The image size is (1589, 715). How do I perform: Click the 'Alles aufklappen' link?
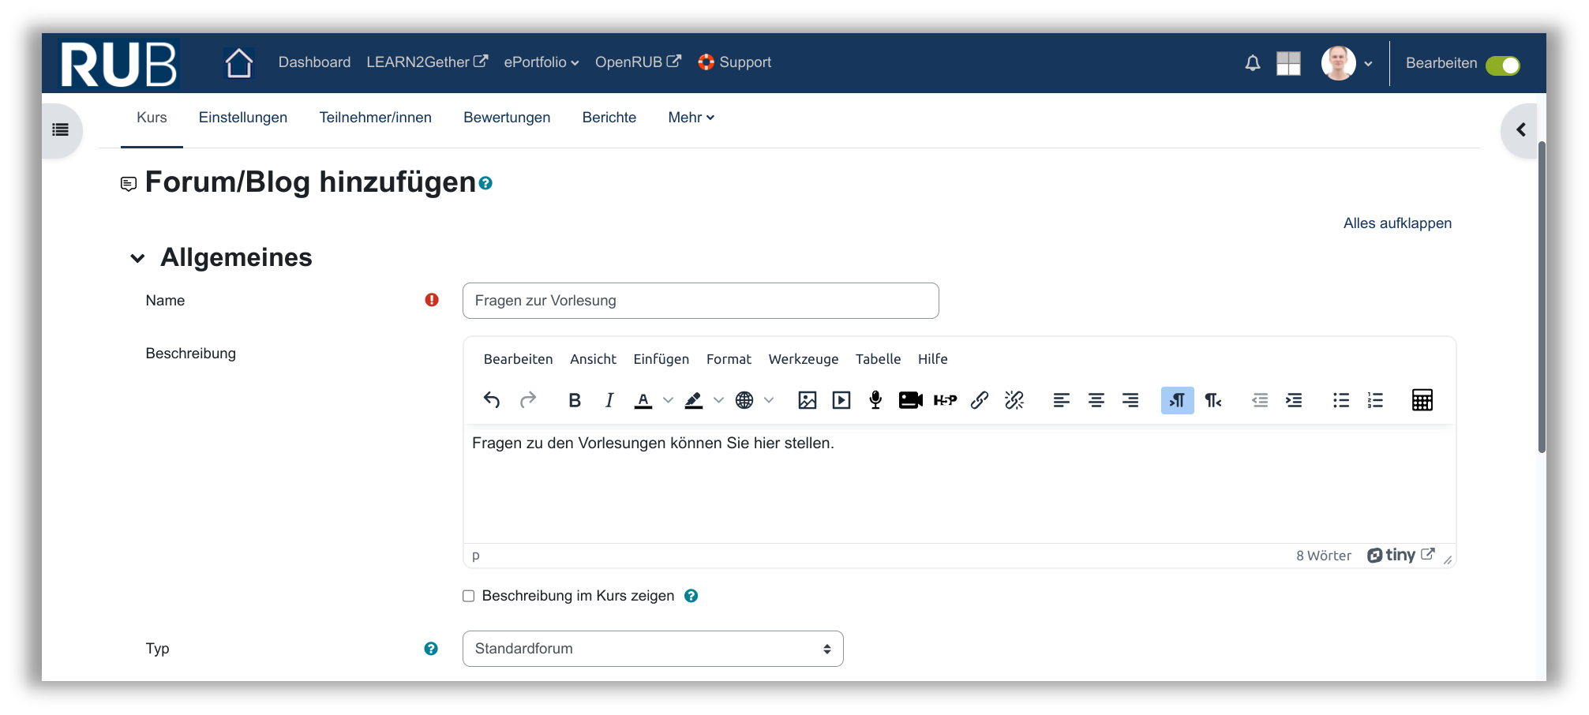tap(1397, 223)
